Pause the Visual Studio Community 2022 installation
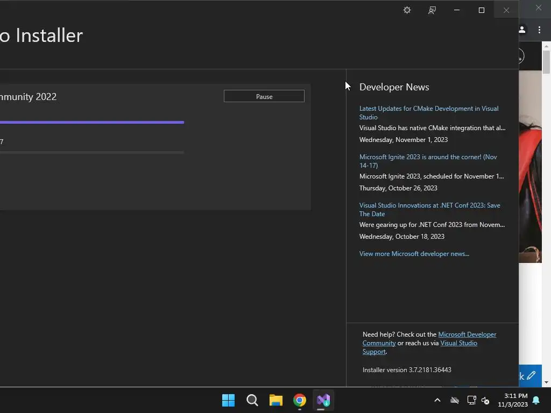The image size is (551, 413). 264,96
